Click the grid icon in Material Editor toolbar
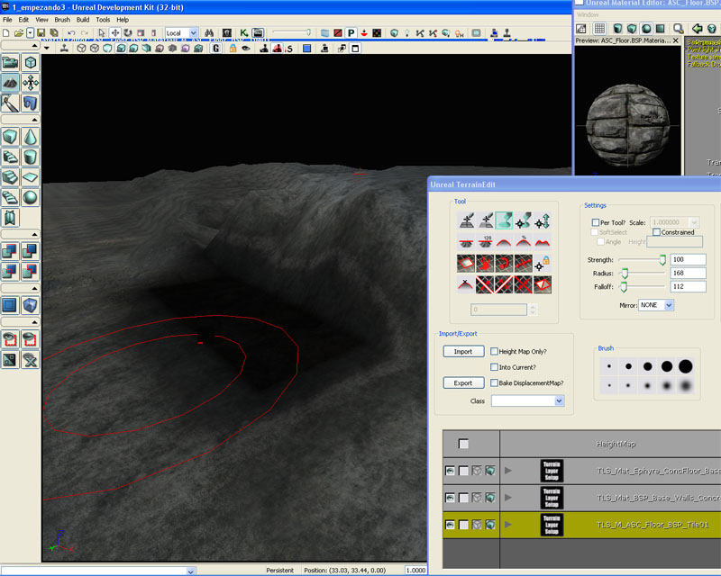Viewport: 721px width, 576px height. pos(599,29)
